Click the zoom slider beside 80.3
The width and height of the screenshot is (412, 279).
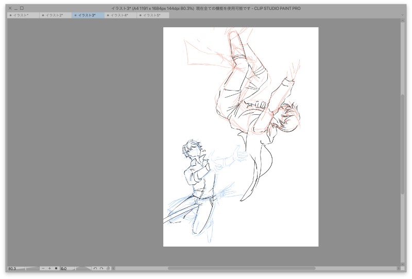tap(32, 268)
